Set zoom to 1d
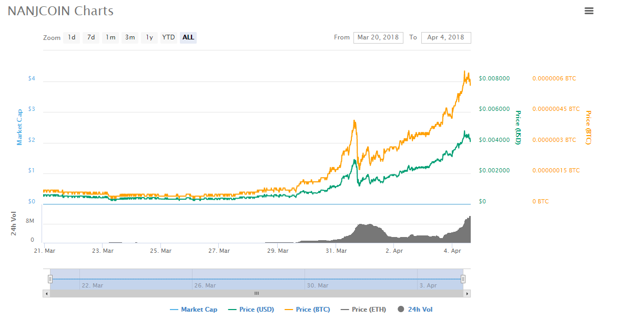The height and width of the screenshot is (319, 618). click(72, 37)
